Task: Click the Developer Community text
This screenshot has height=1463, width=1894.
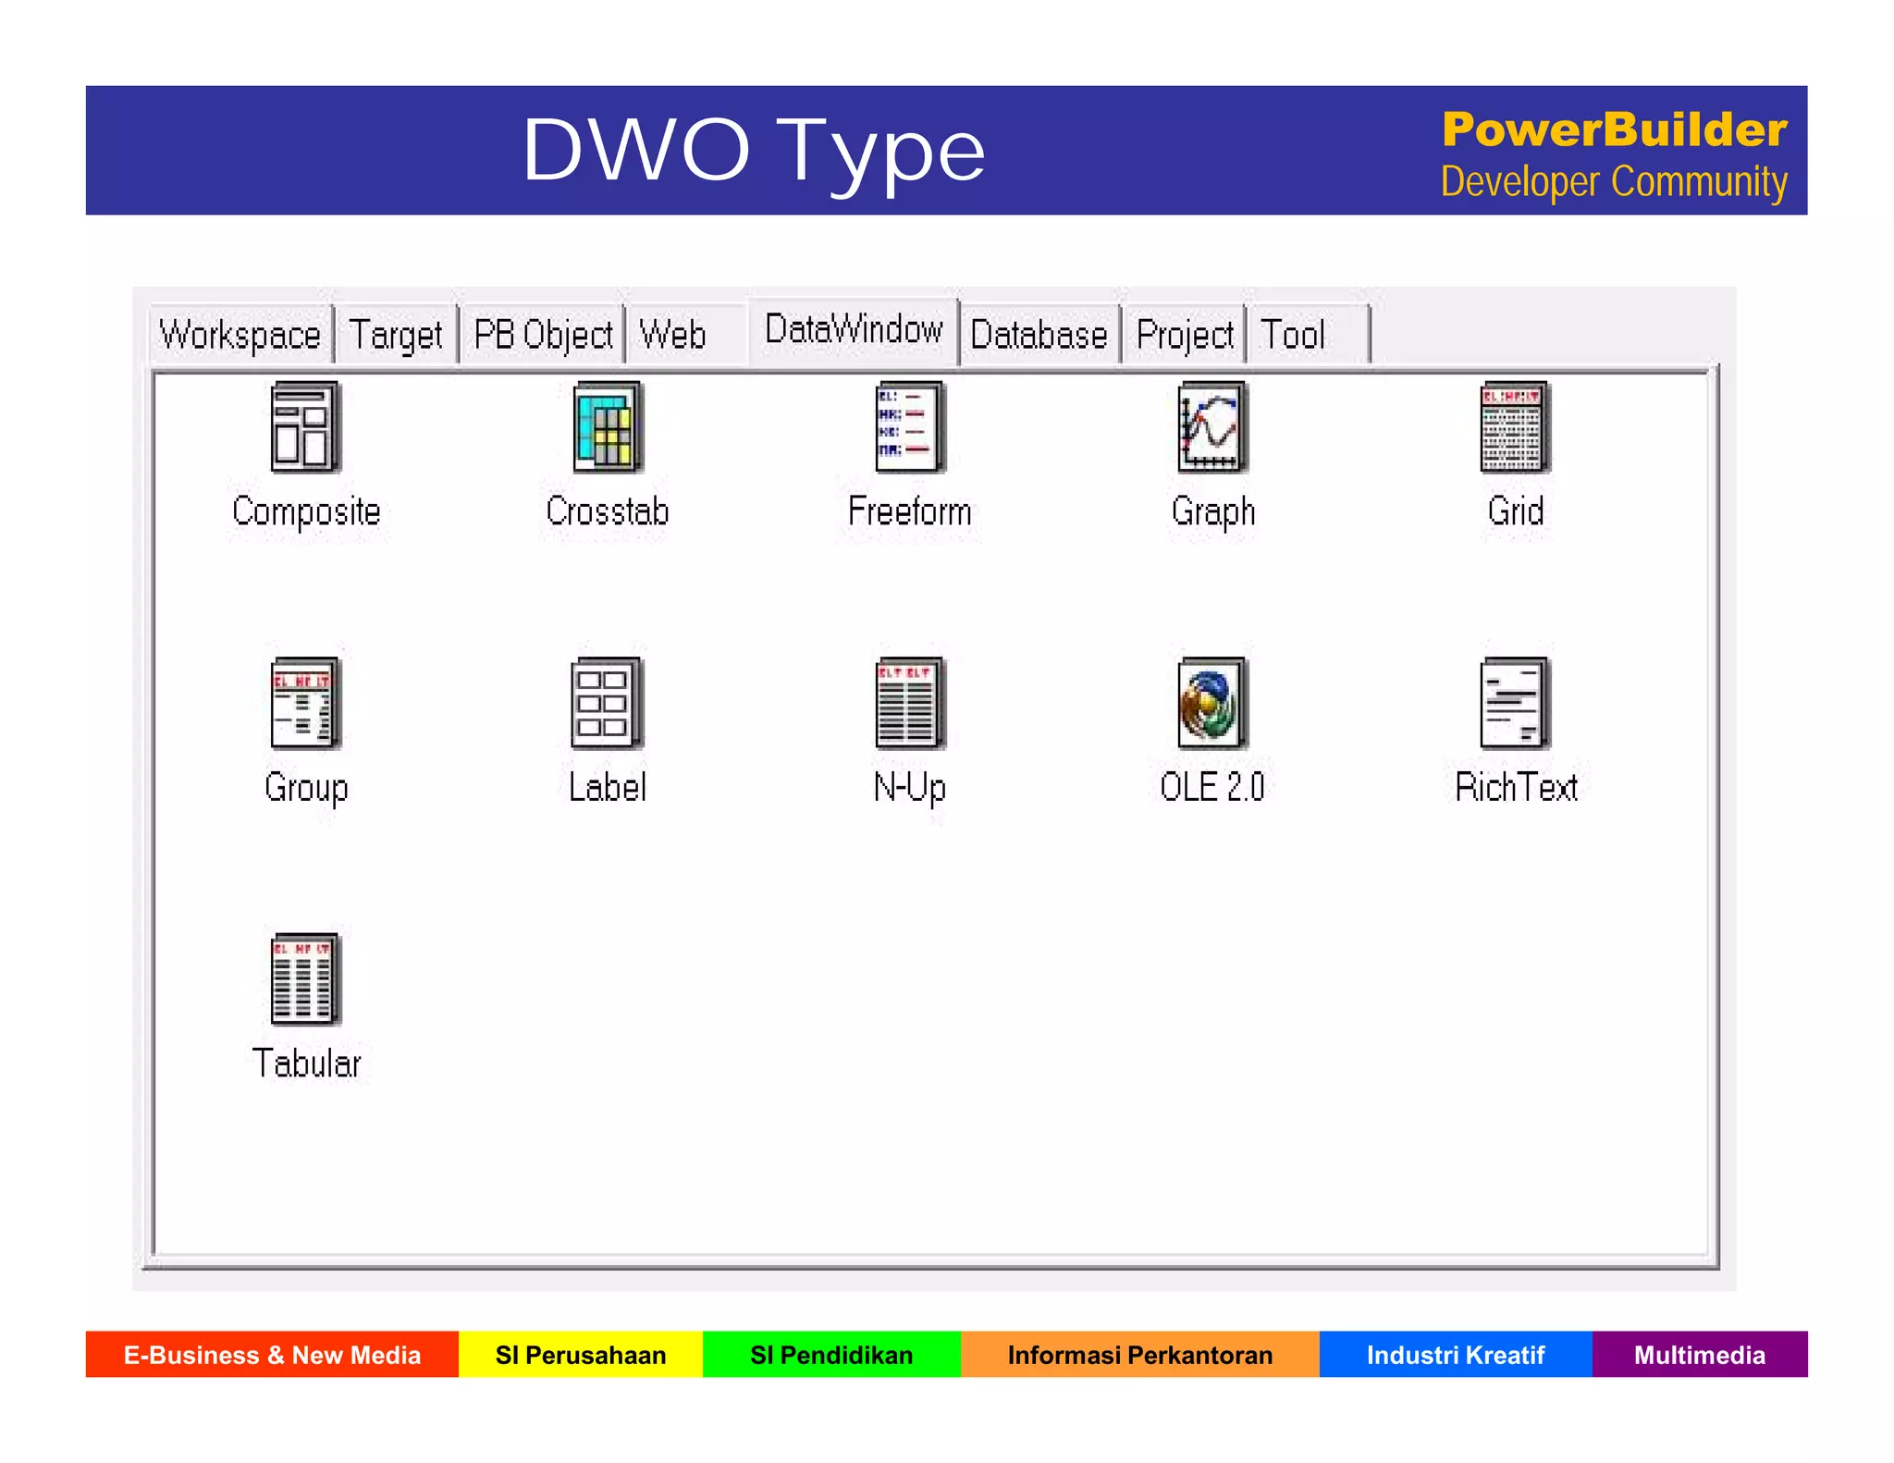Action: click(x=1614, y=182)
